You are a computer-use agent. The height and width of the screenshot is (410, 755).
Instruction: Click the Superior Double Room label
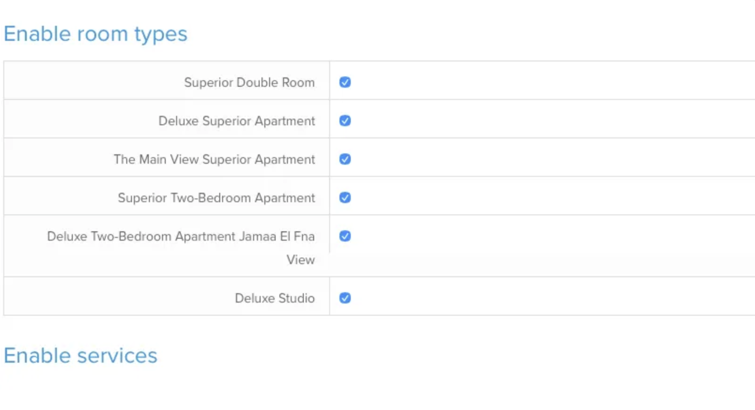[249, 83]
